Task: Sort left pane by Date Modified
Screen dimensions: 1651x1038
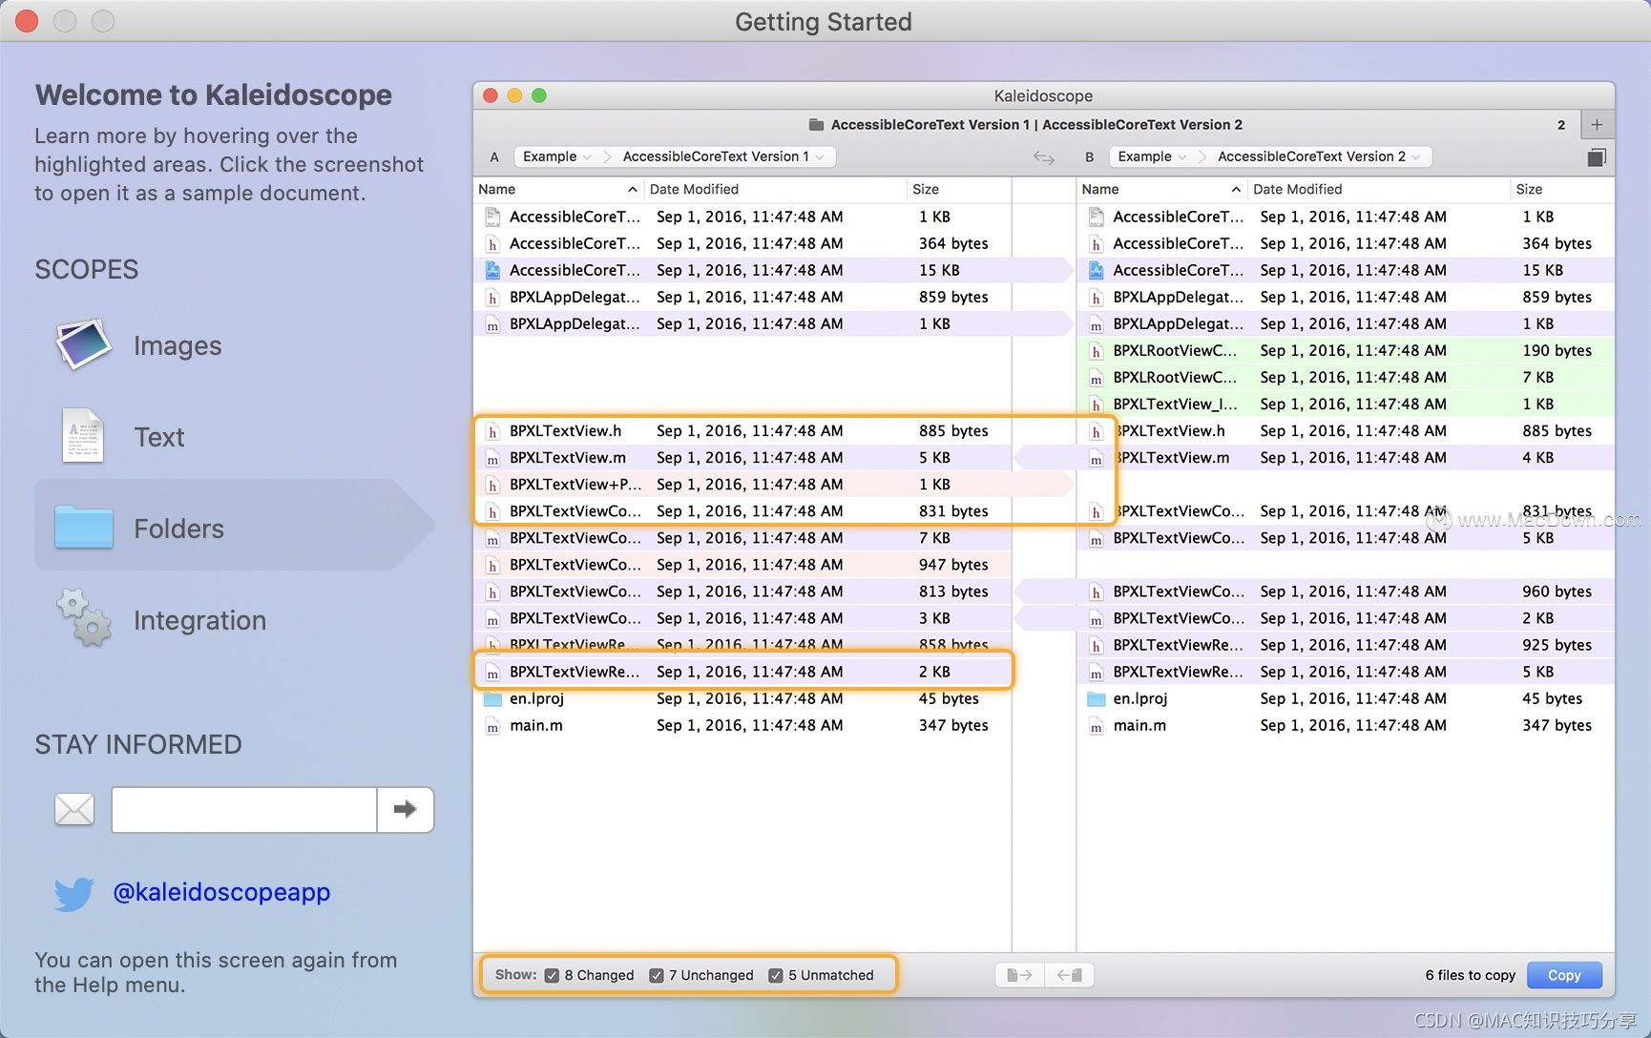Action: coord(775,189)
